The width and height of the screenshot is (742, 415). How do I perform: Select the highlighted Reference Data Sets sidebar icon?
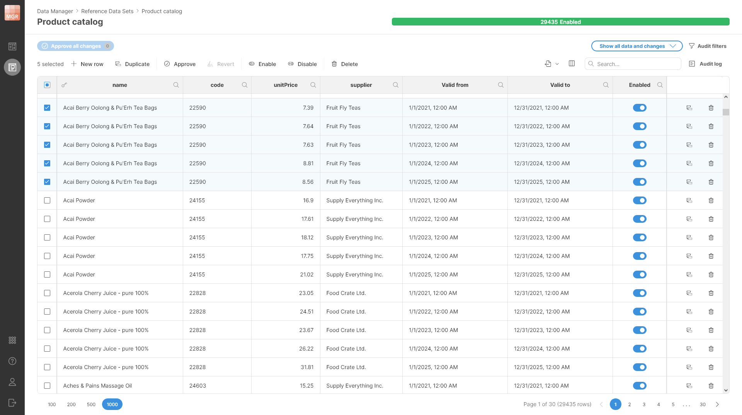coord(12,67)
